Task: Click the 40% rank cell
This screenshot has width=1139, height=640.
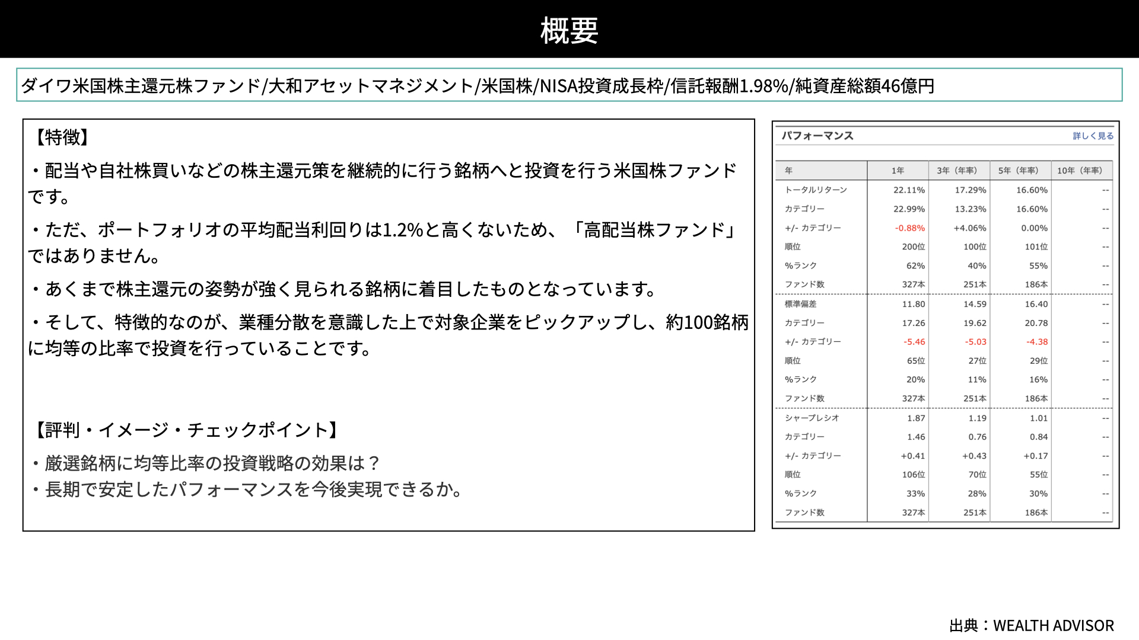Action: 977,266
